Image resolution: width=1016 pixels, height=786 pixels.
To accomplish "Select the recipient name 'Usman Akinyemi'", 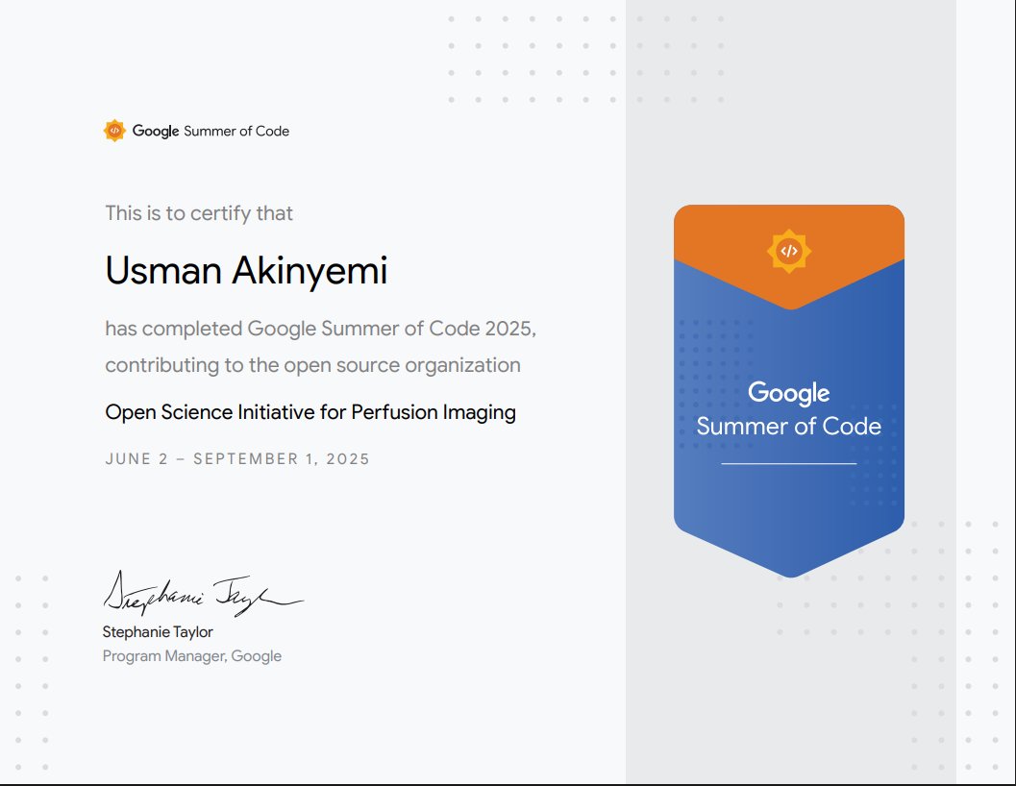I will pos(246,271).
